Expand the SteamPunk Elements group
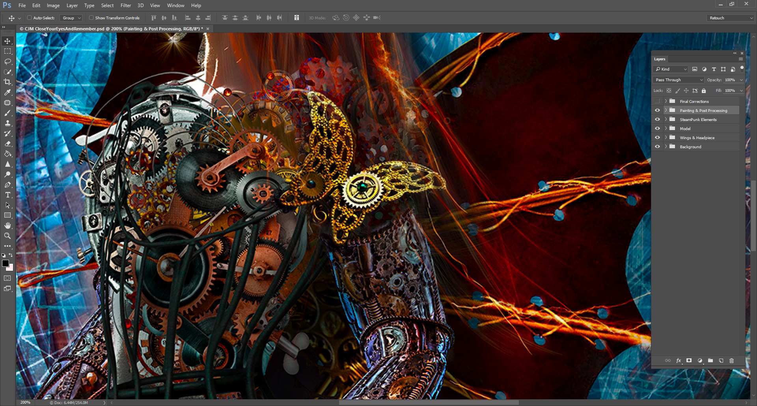 coord(666,119)
